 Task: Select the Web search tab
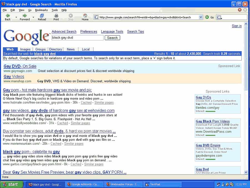(10, 49)
